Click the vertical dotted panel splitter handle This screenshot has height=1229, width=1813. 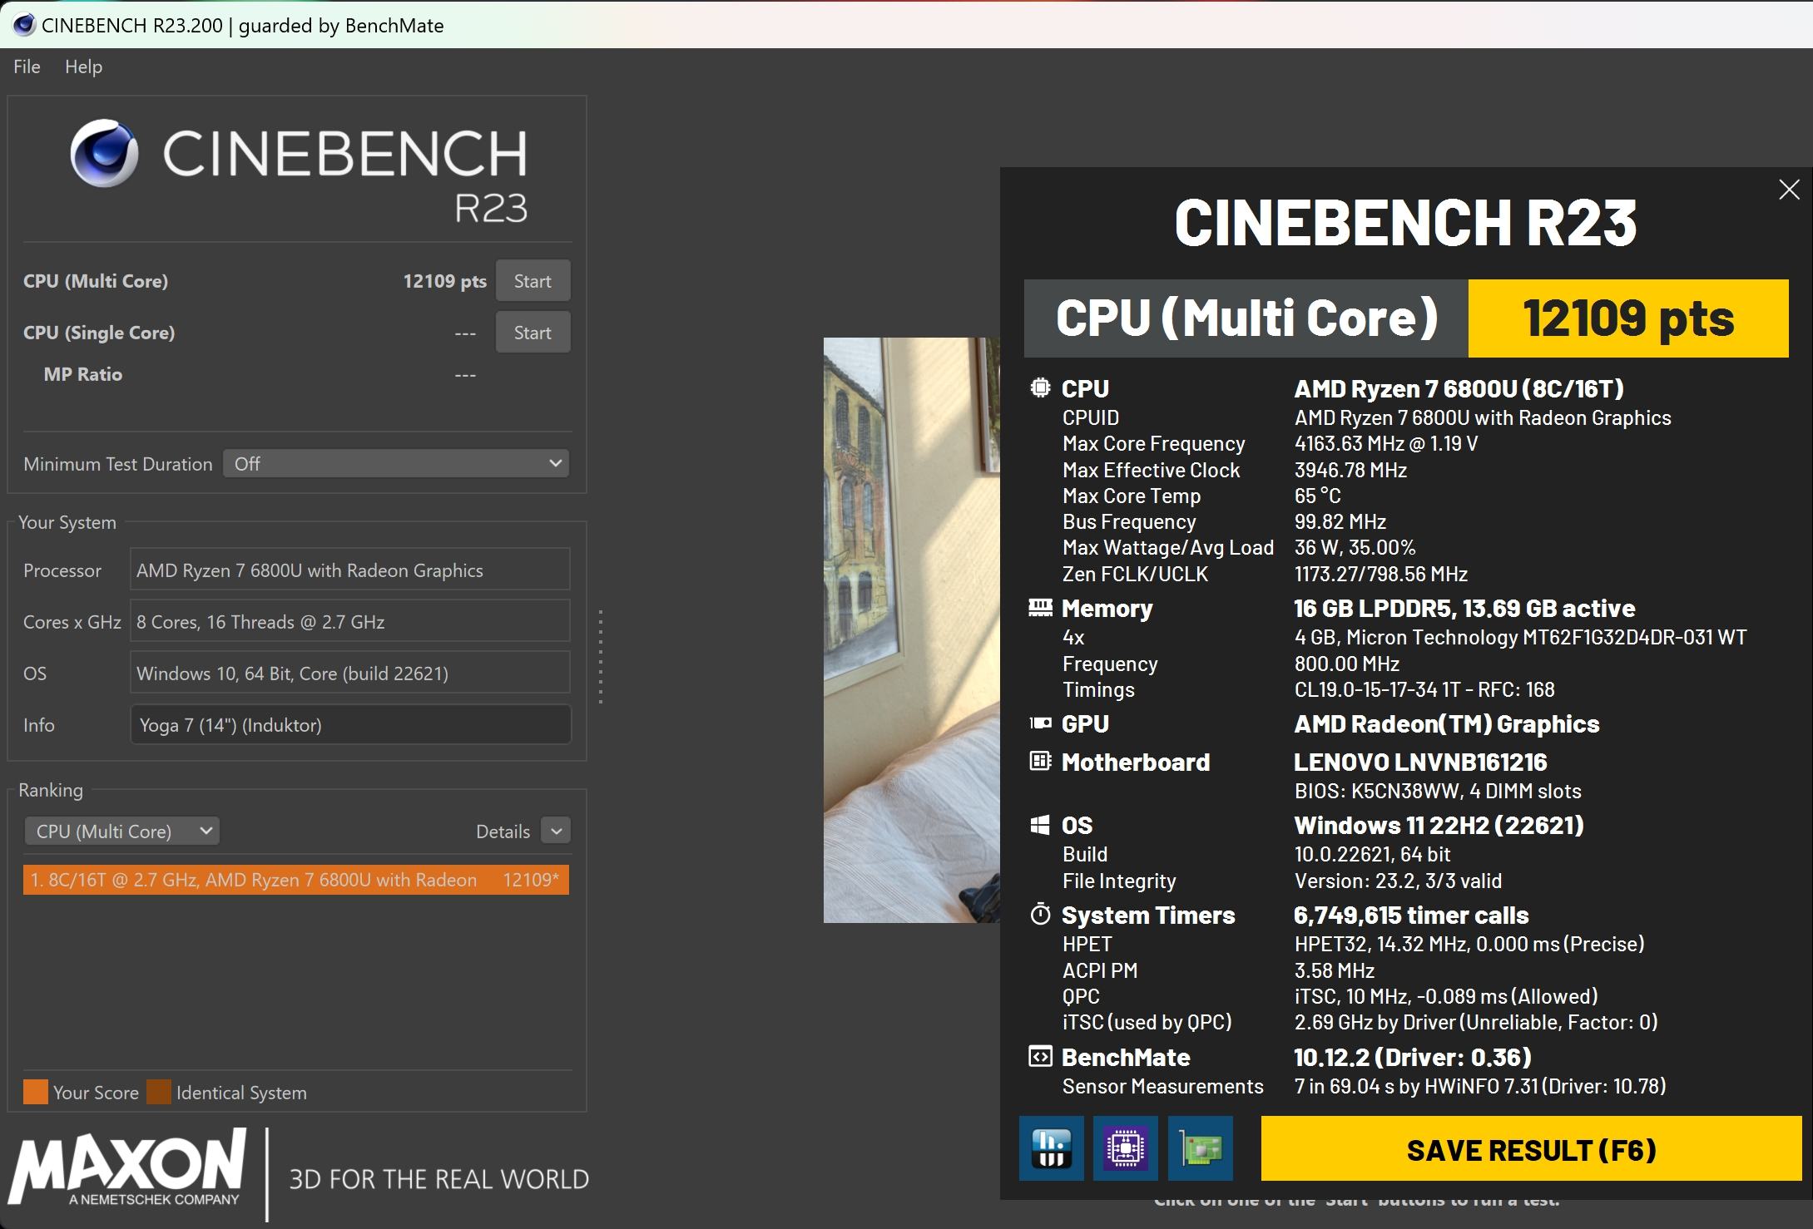(x=600, y=657)
